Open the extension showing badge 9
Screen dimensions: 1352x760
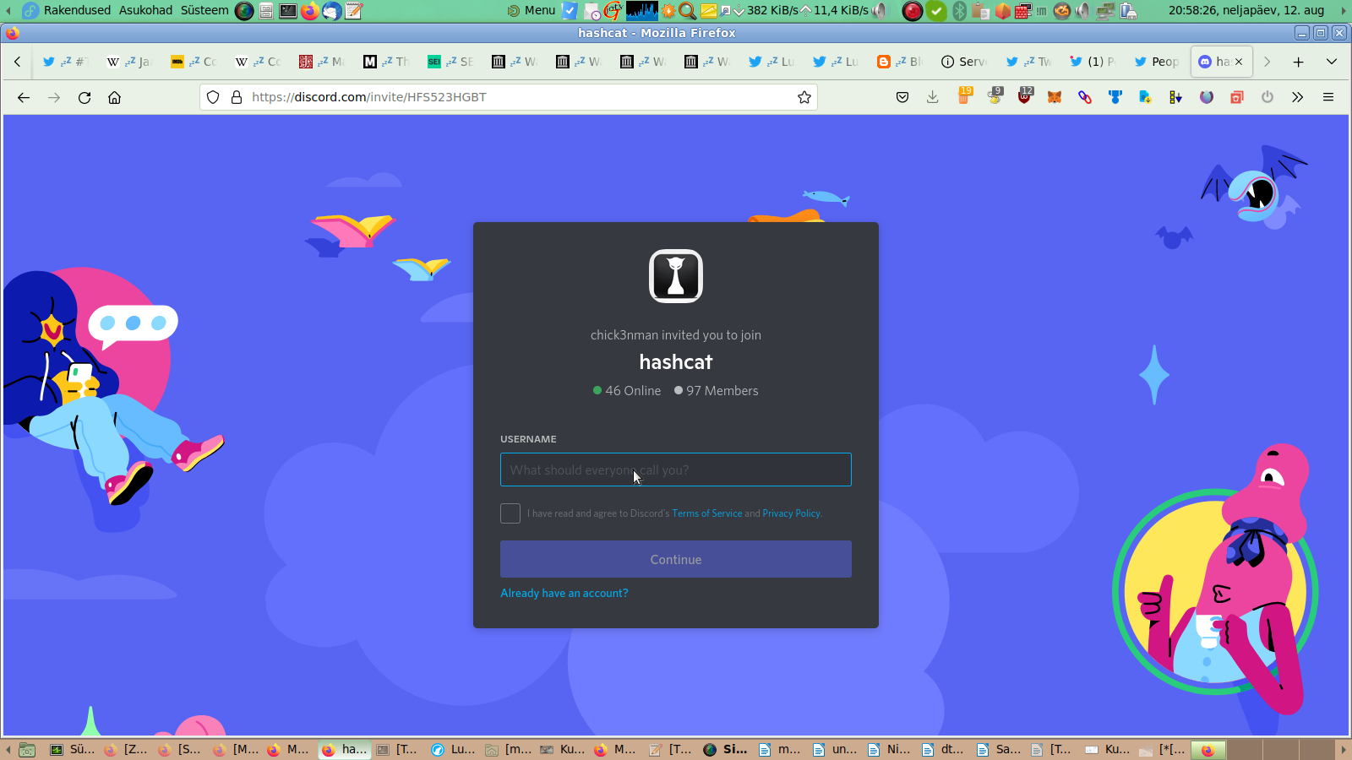(995, 95)
